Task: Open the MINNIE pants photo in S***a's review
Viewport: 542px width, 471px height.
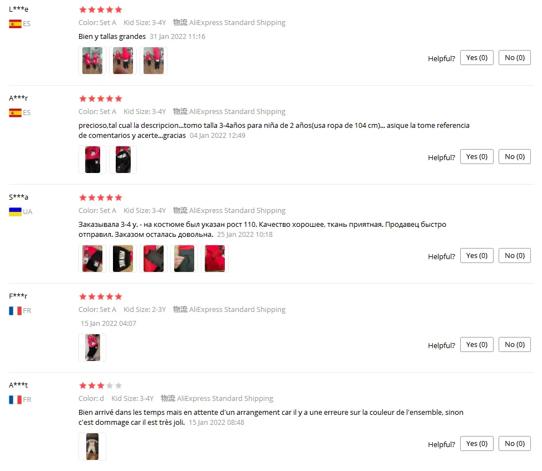Action: 123,259
